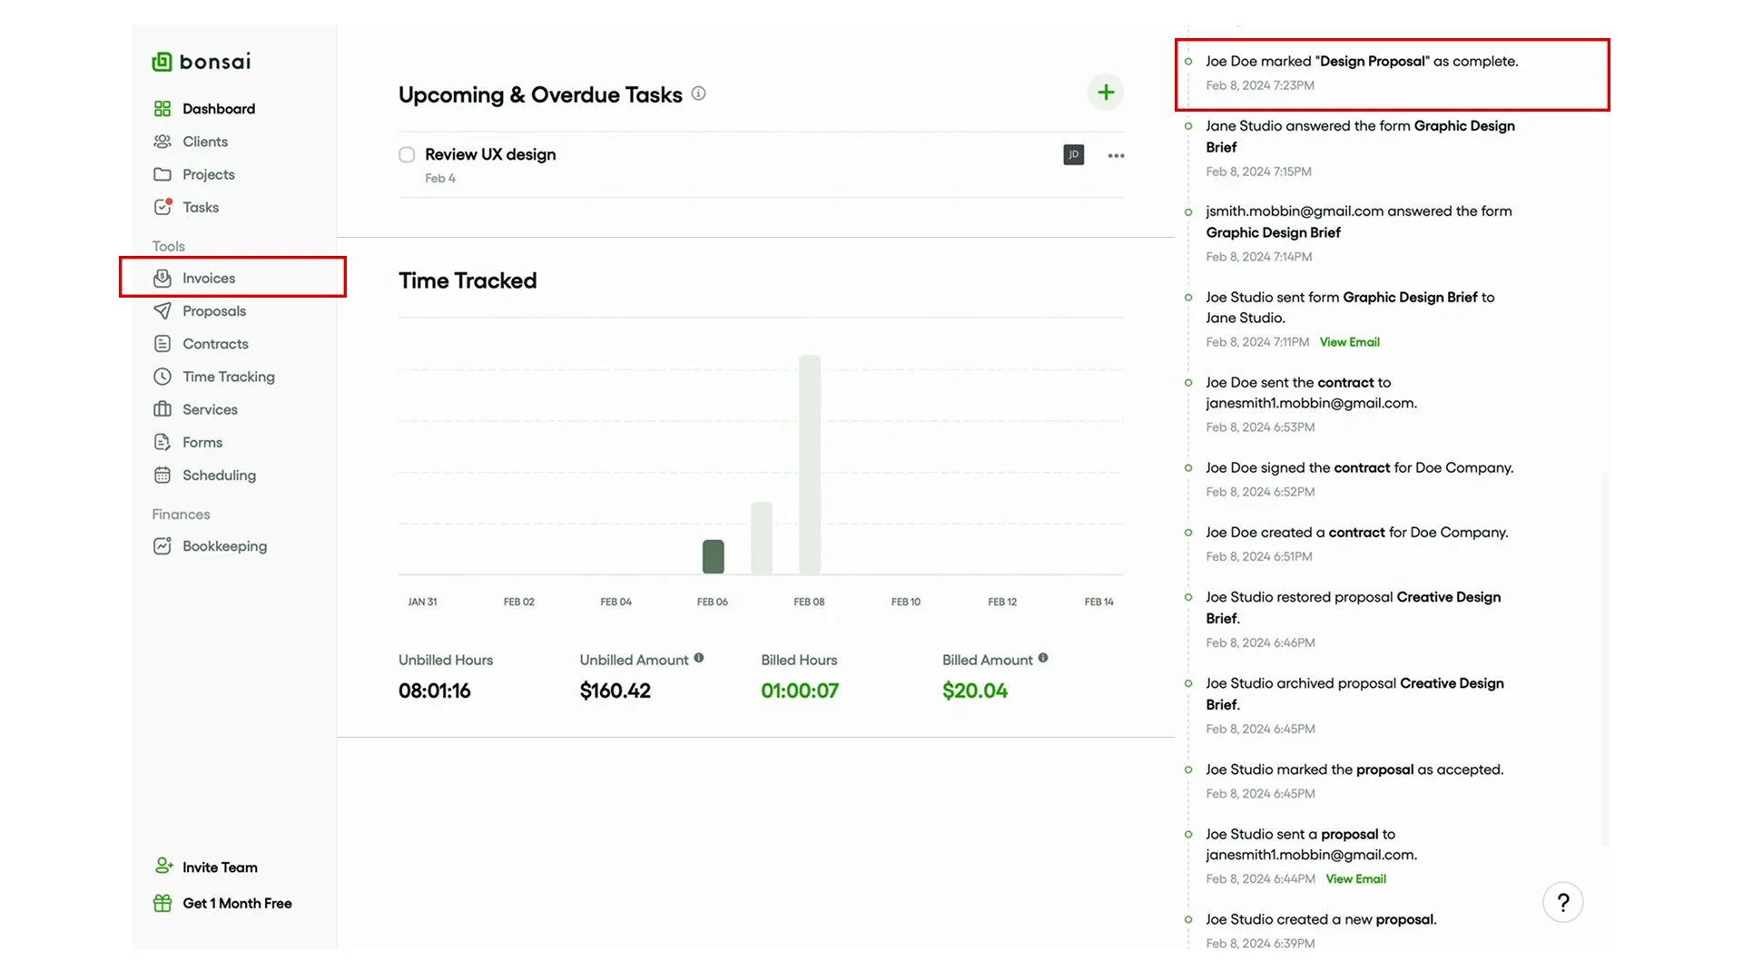Click the Proposals paper plane icon
Image resolution: width=1743 pixels, height=980 pixels.
(162, 311)
